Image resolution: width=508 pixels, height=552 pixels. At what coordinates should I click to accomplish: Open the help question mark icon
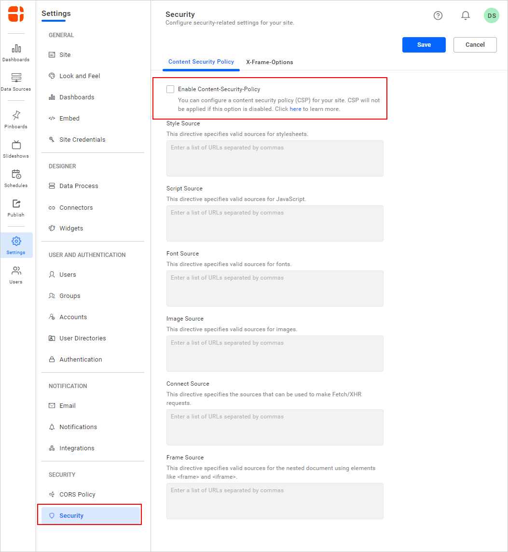click(x=438, y=15)
